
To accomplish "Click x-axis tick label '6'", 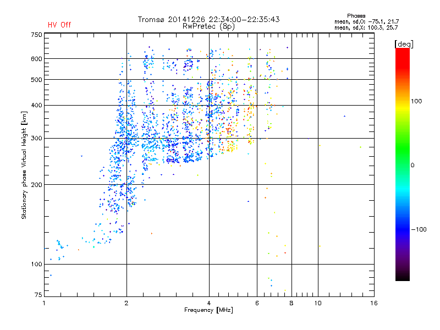I will (x=257, y=303).
